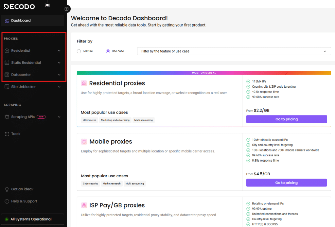The image size is (335, 227).
Task: Expand the Datacenter chevron
Action: pyautogui.click(x=59, y=75)
